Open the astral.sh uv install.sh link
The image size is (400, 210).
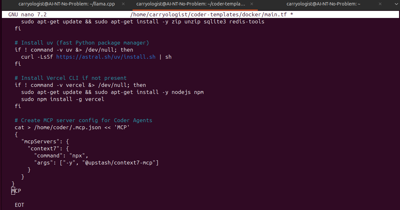tap(106, 57)
